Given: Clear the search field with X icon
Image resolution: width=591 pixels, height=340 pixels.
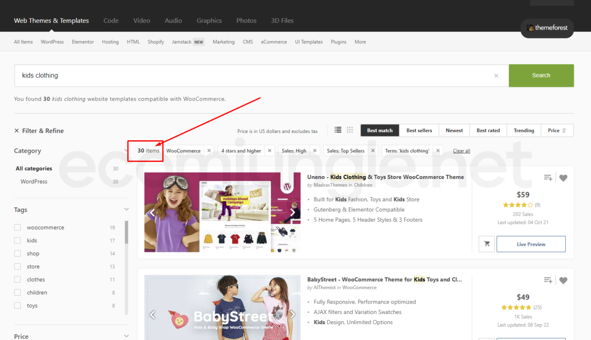Looking at the screenshot, I should (496, 76).
